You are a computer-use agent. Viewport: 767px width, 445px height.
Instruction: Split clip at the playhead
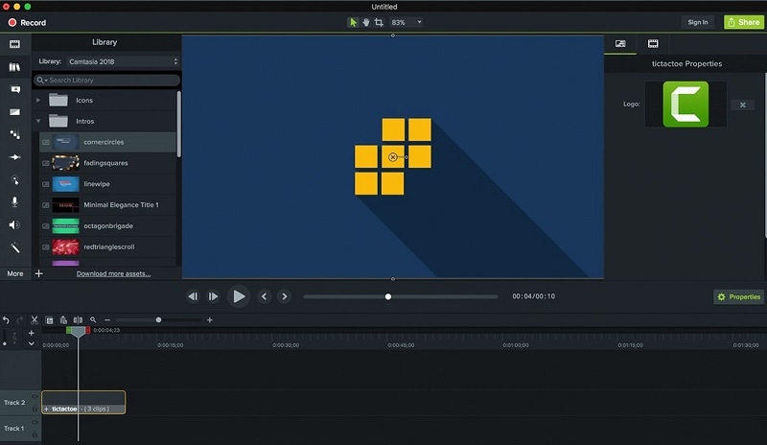point(78,320)
